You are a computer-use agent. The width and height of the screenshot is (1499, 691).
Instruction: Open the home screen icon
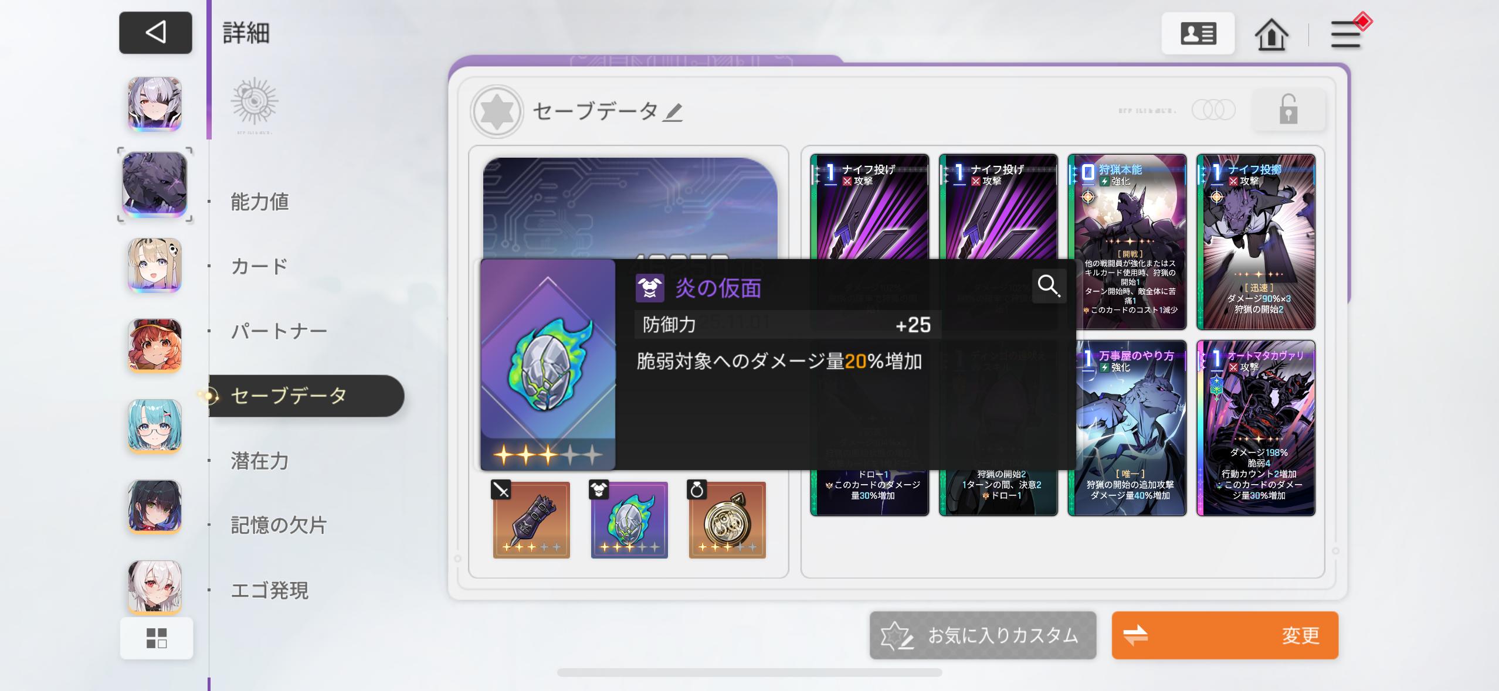coord(1271,35)
